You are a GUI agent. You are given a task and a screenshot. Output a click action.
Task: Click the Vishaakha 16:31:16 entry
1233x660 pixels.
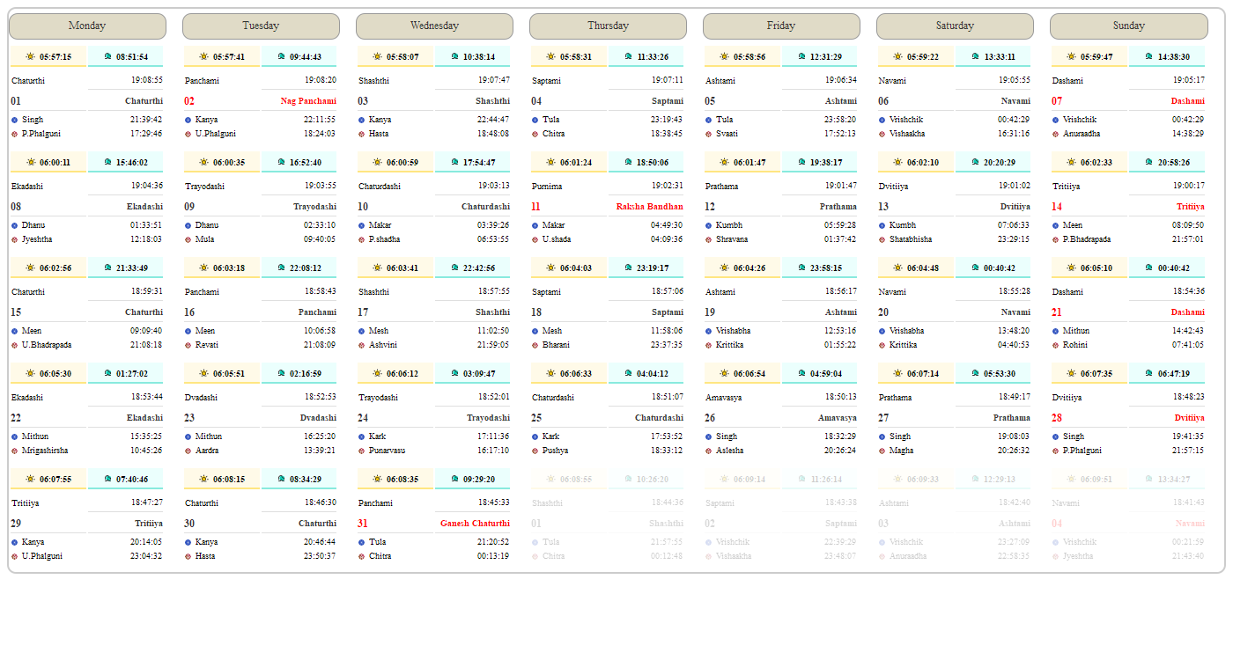[x=955, y=134]
